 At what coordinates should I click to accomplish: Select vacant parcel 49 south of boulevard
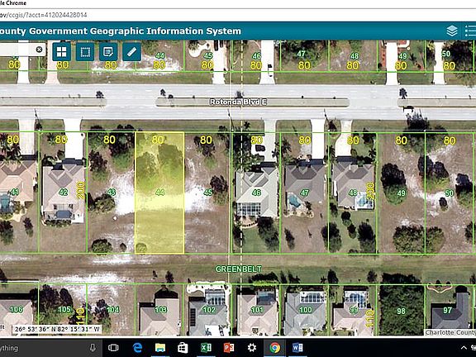click(402, 193)
